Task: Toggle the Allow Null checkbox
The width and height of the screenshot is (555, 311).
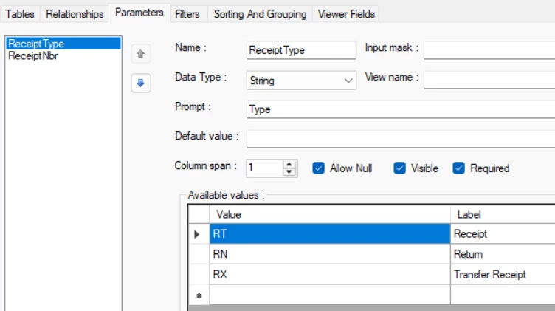Action: pos(319,168)
